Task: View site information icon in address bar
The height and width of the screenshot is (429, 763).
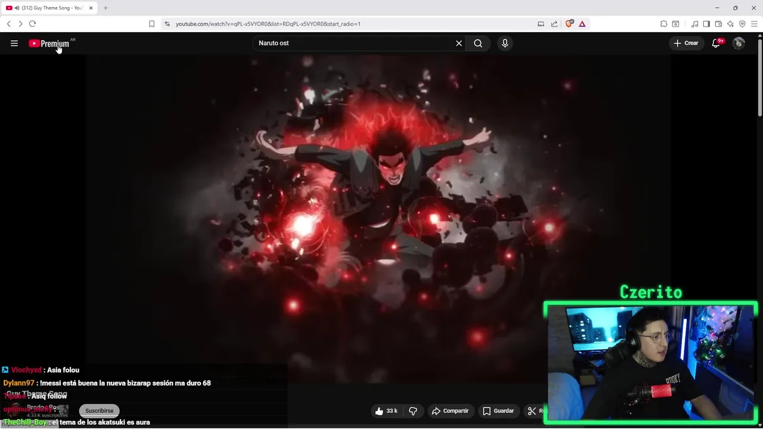Action: click(167, 24)
